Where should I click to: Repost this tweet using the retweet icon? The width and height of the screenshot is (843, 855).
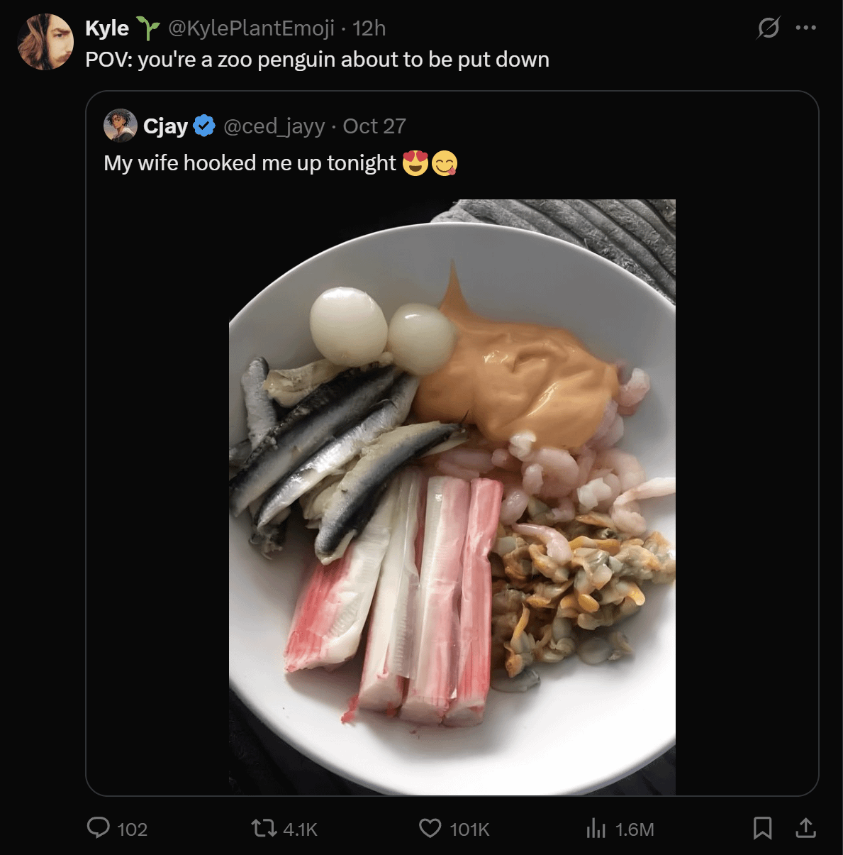coord(264,828)
